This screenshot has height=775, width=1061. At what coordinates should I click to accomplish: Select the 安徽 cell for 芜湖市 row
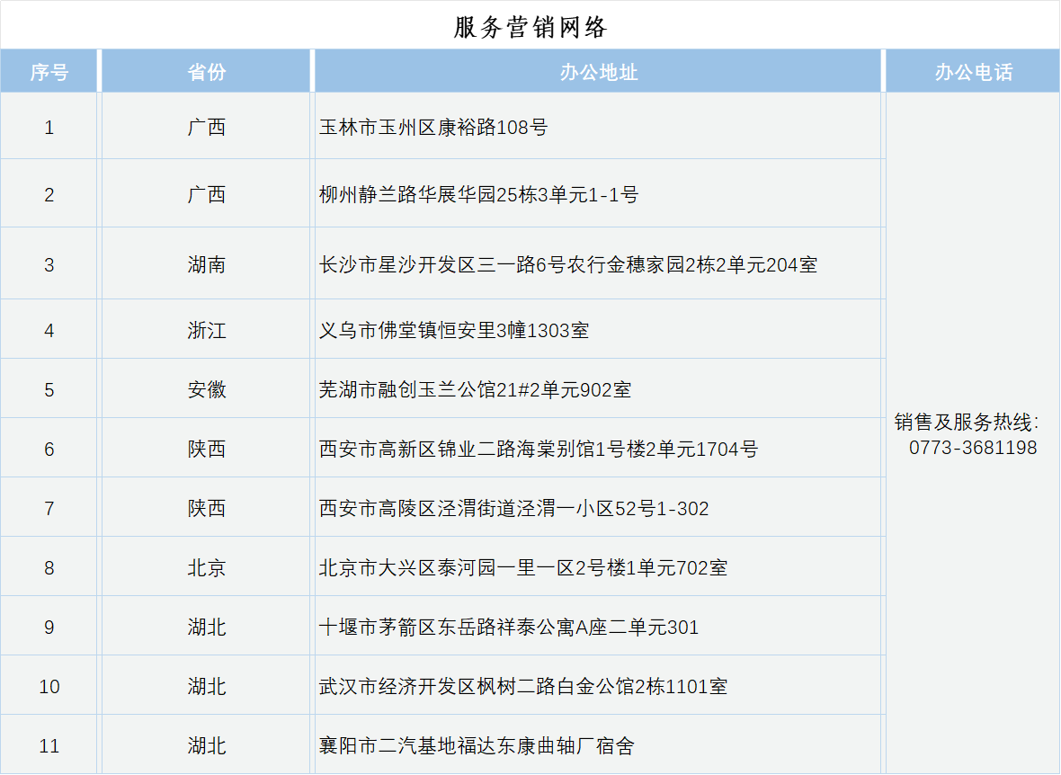(205, 387)
